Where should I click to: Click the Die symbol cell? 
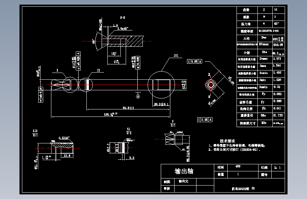(x=265, y=52)
